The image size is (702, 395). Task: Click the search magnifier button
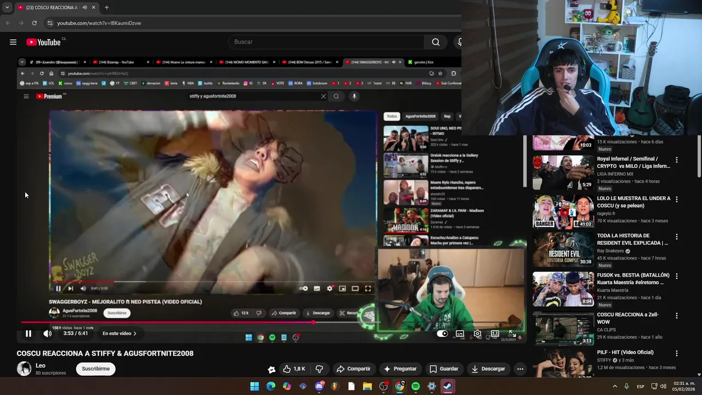coord(435,42)
